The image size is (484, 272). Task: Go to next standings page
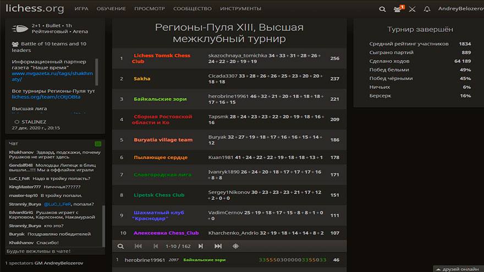point(201,246)
